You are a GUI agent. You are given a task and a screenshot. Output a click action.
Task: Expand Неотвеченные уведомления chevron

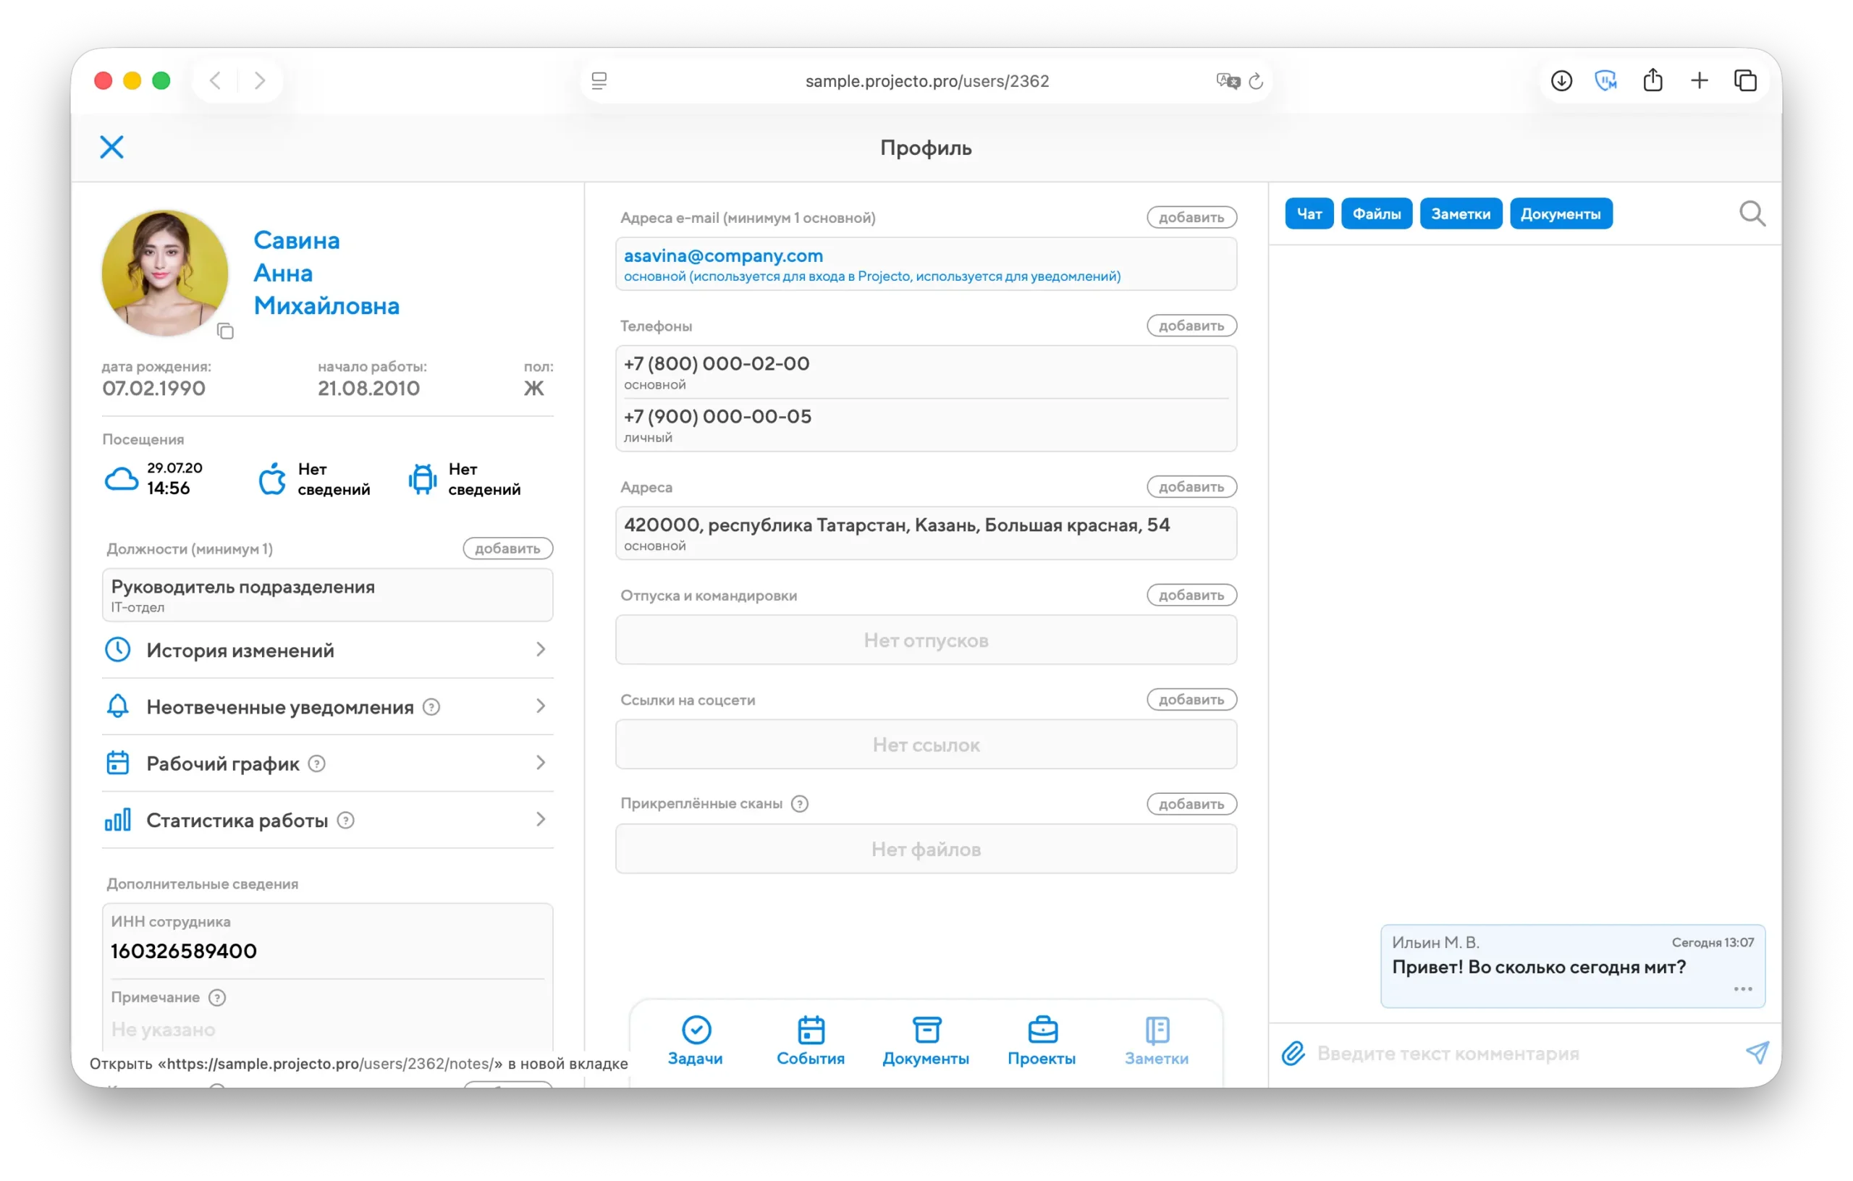[541, 706]
